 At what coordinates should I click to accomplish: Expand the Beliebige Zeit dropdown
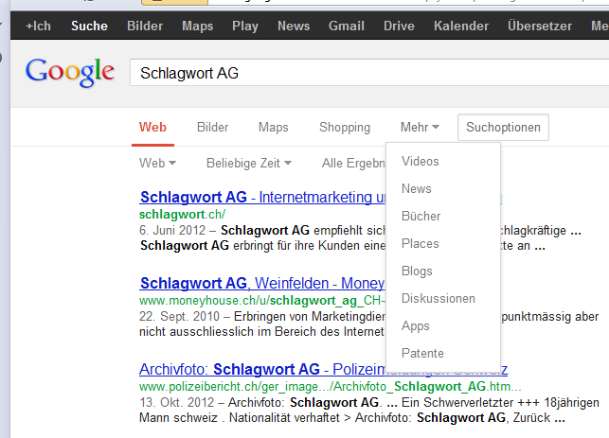pos(248,163)
